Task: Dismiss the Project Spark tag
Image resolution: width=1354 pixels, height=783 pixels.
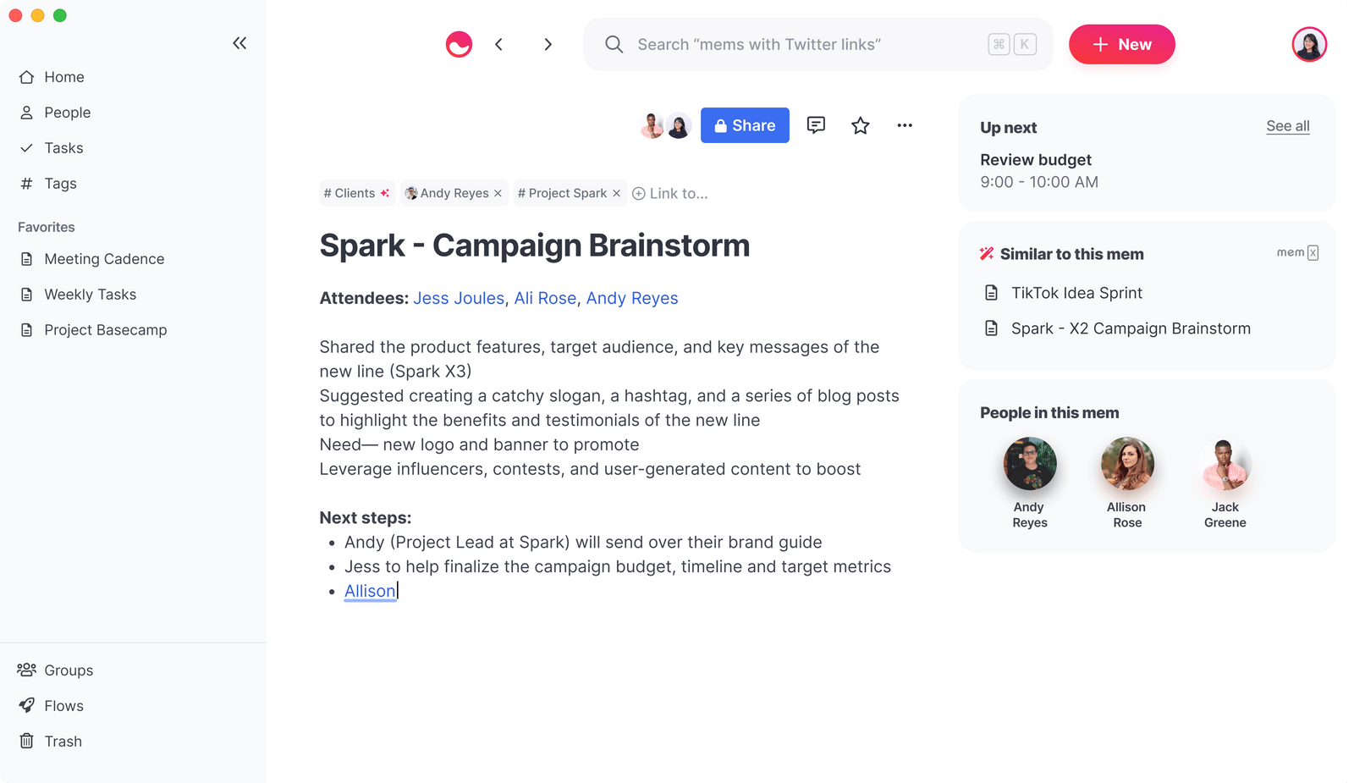Action: click(x=616, y=193)
